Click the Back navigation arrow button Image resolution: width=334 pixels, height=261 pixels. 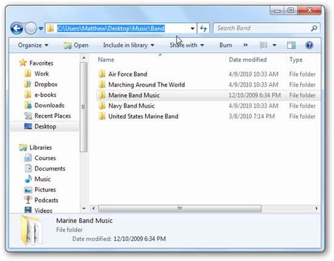point(16,28)
